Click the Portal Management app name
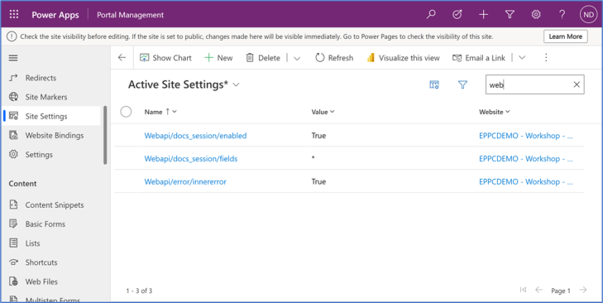This screenshot has height=303, width=603. coord(130,15)
